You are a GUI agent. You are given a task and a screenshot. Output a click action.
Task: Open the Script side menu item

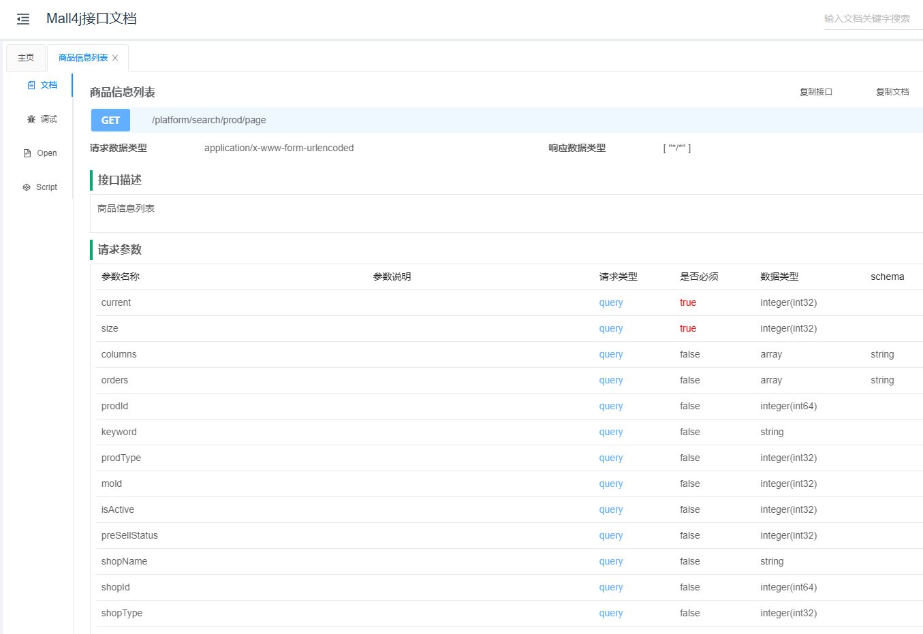(x=46, y=187)
